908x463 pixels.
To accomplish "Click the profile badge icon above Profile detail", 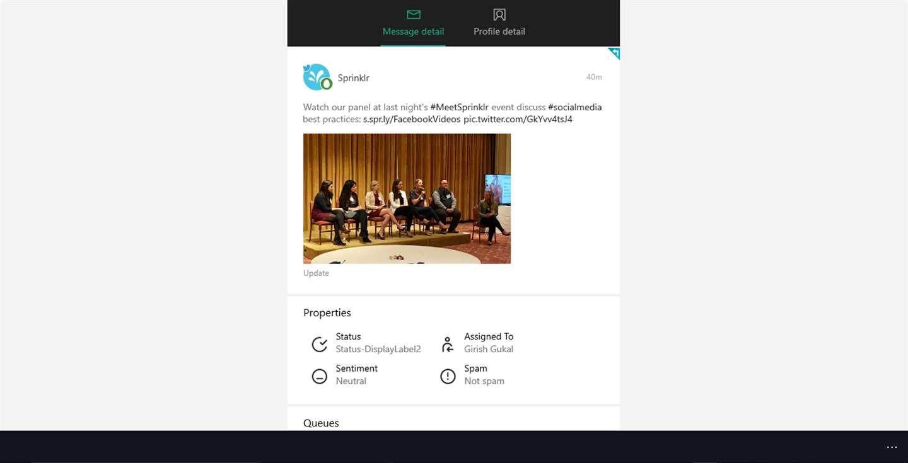I will (499, 14).
